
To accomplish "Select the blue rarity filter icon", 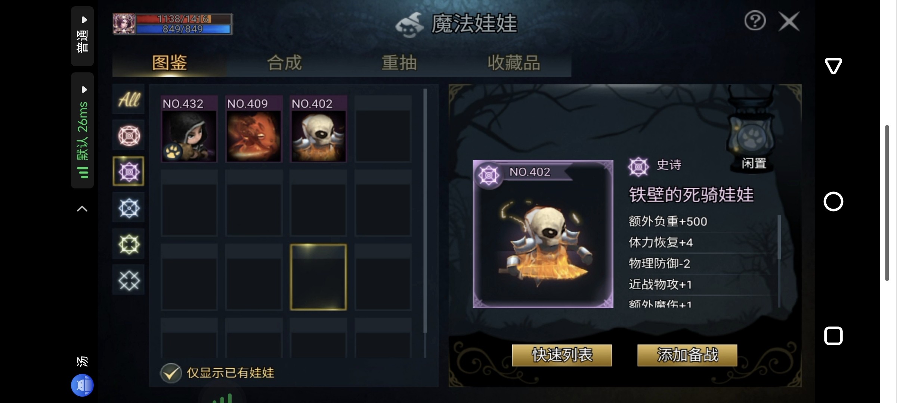I will (129, 207).
